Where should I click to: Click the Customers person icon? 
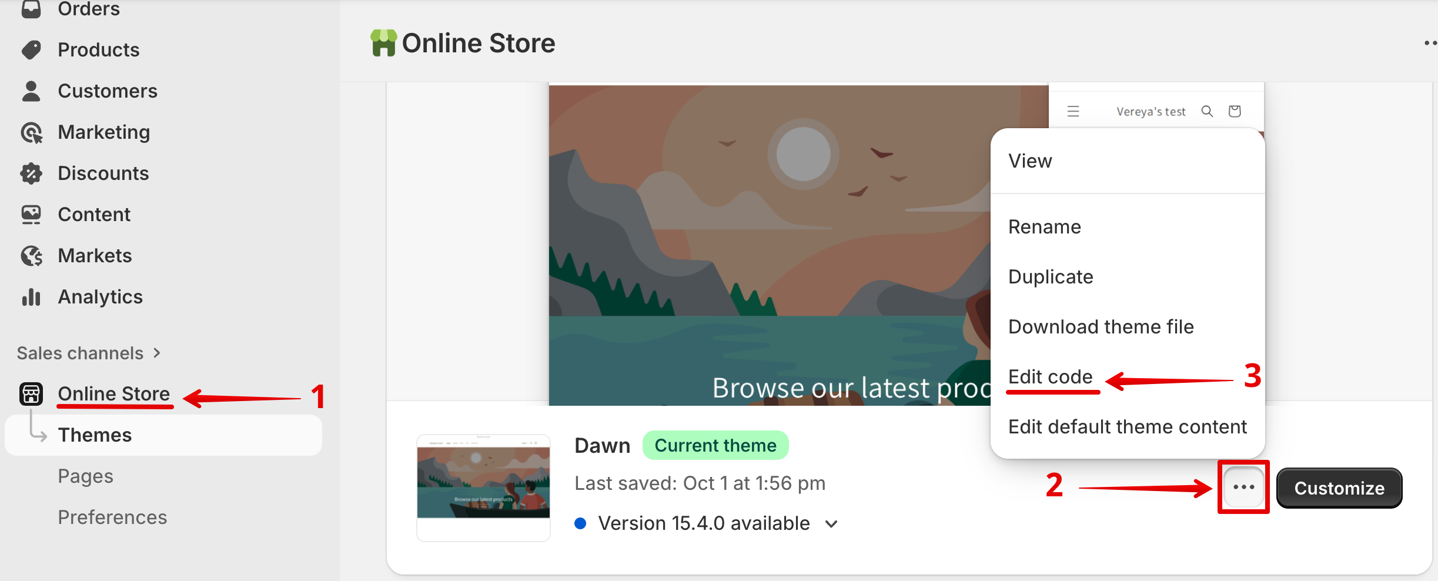pos(31,91)
